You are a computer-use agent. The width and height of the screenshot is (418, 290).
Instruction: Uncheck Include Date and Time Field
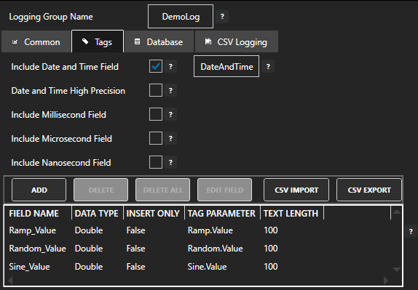(x=156, y=67)
